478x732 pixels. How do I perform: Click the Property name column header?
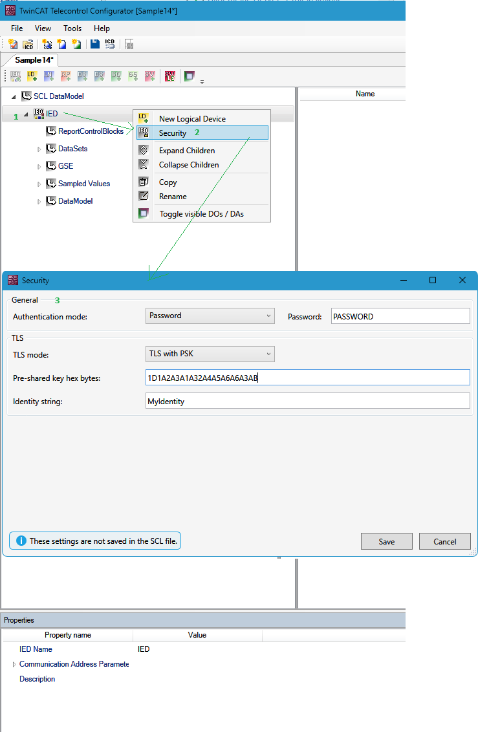click(68, 635)
